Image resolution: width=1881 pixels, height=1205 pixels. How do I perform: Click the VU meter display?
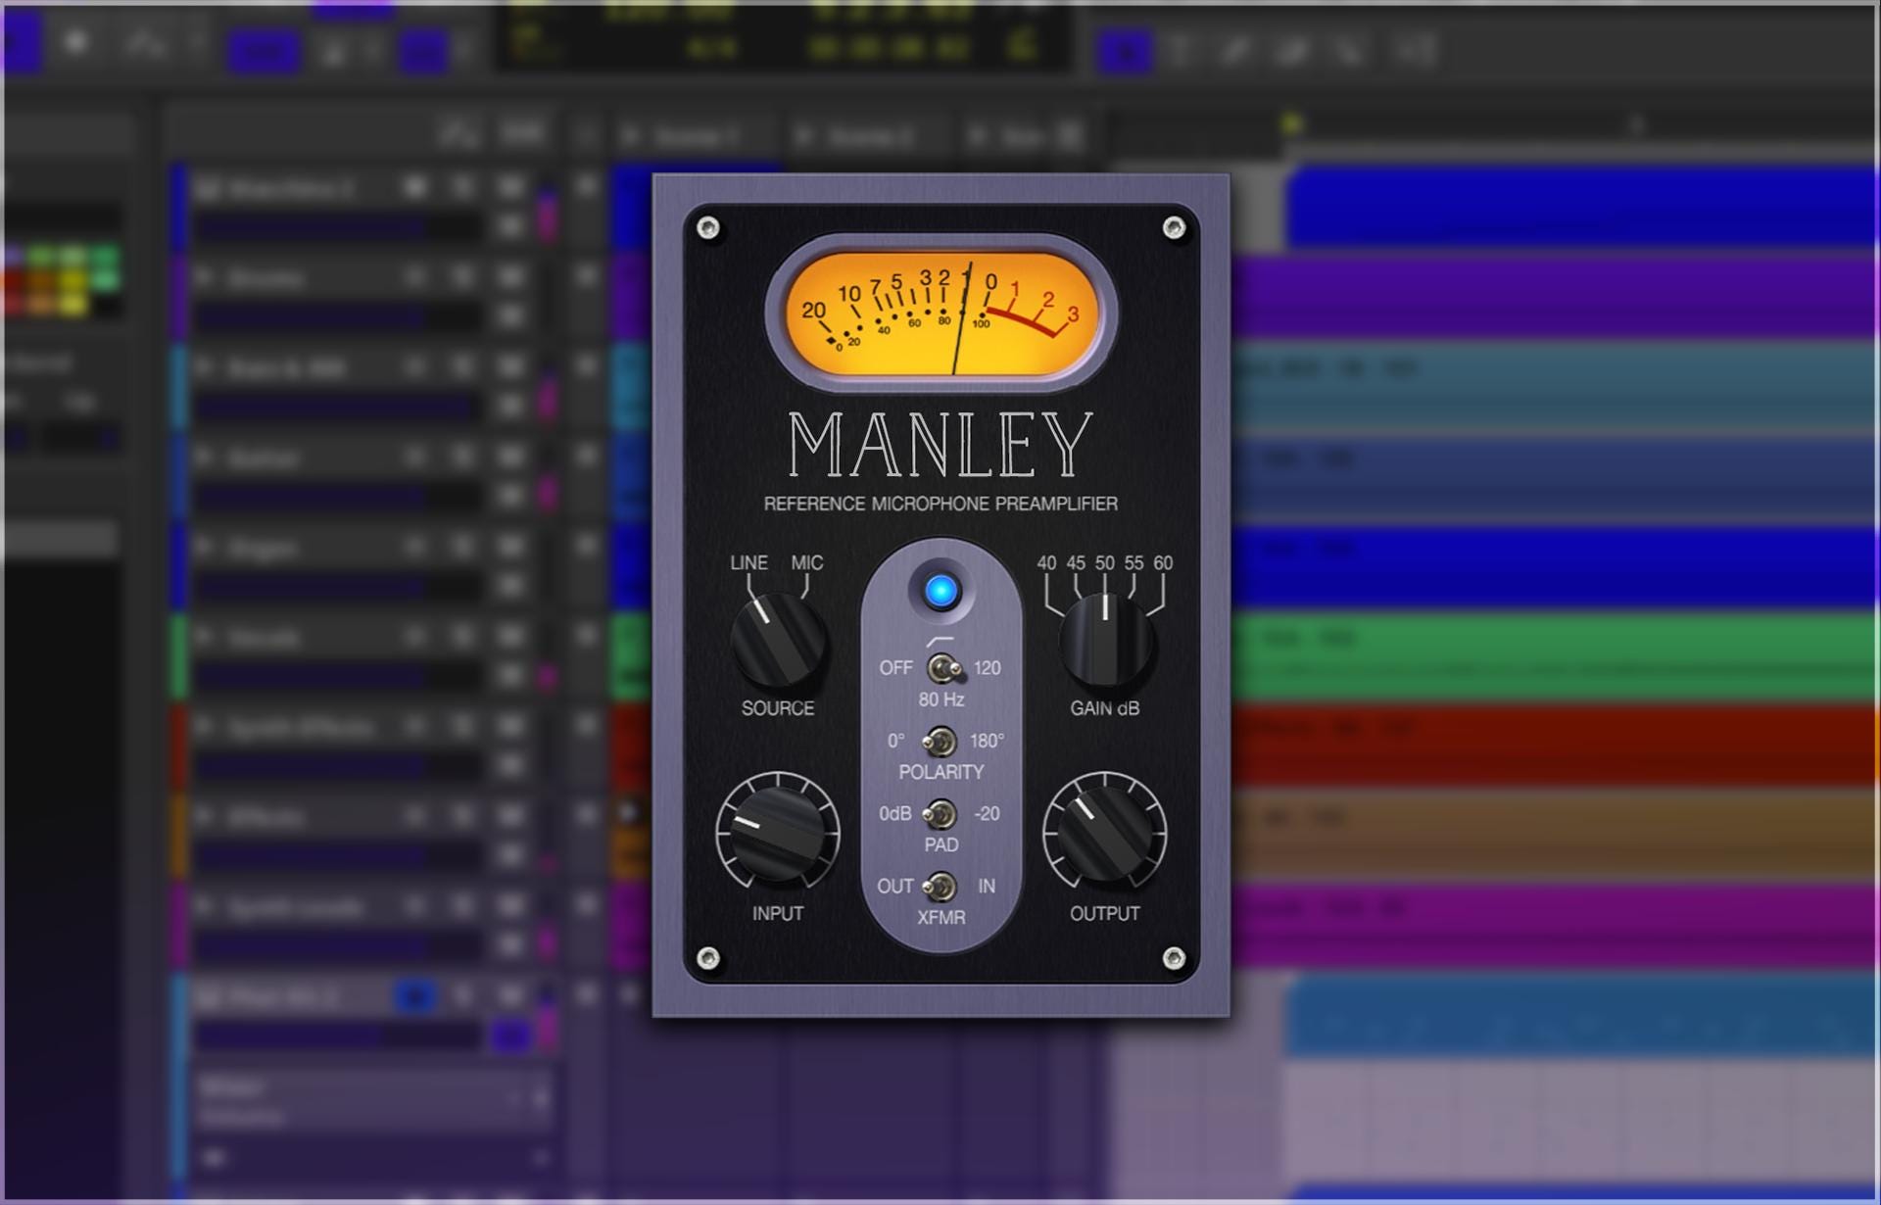click(x=941, y=313)
